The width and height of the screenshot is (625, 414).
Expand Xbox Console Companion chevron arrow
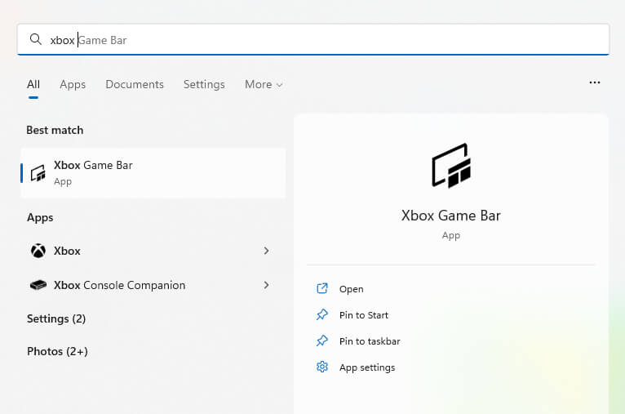coord(266,285)
